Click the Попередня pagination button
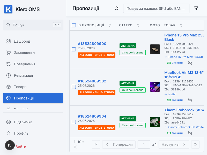 [119, 144]
